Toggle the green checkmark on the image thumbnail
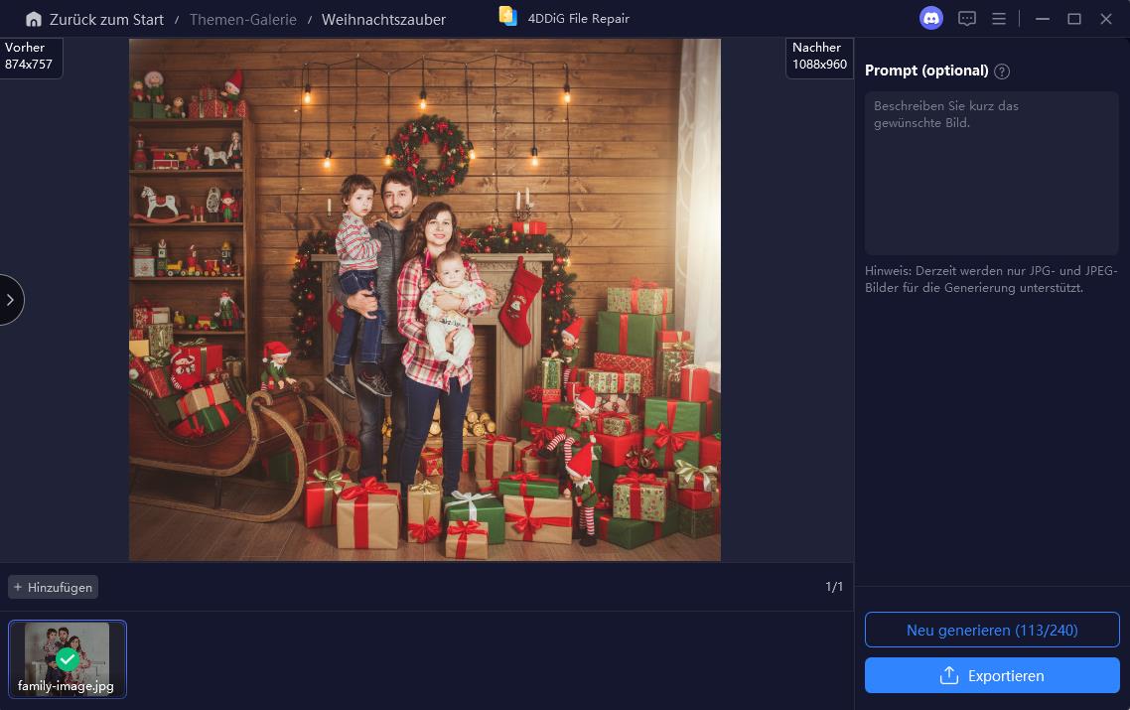1130x710 pixels. [x=68, y=659]
